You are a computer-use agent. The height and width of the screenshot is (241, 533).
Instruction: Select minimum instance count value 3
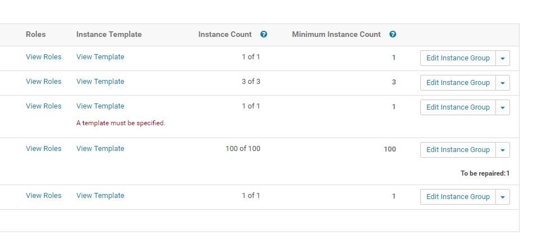(x=394, y=82)
